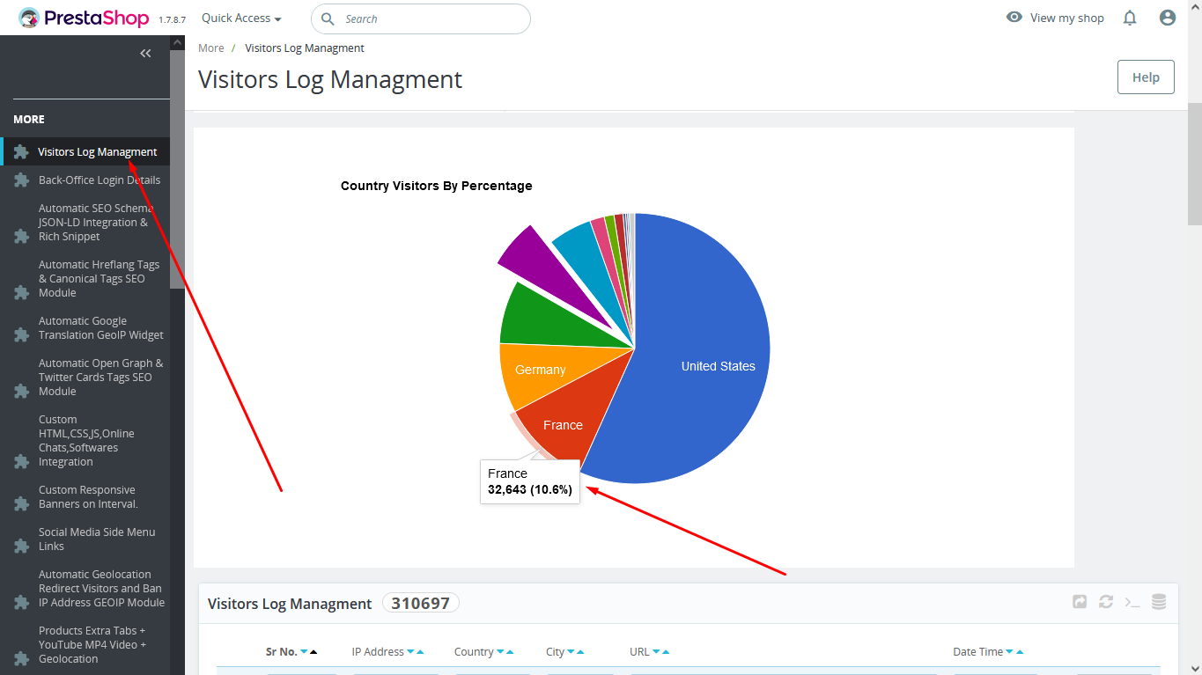Open the user profile avatar icon
1202x675 pixels.
click(x=1168, y=18)
